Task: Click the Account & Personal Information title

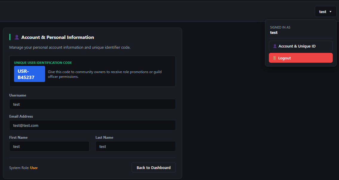Action: (x=58, y=37)
